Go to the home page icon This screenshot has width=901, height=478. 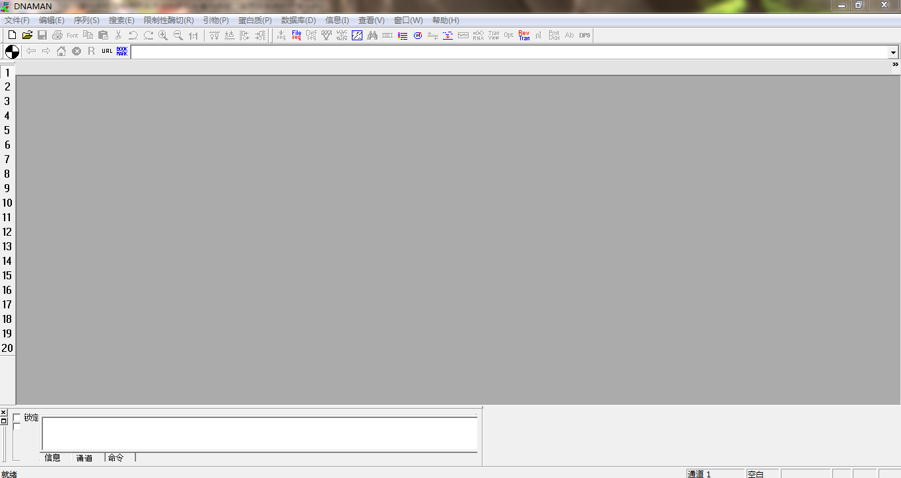61,51
